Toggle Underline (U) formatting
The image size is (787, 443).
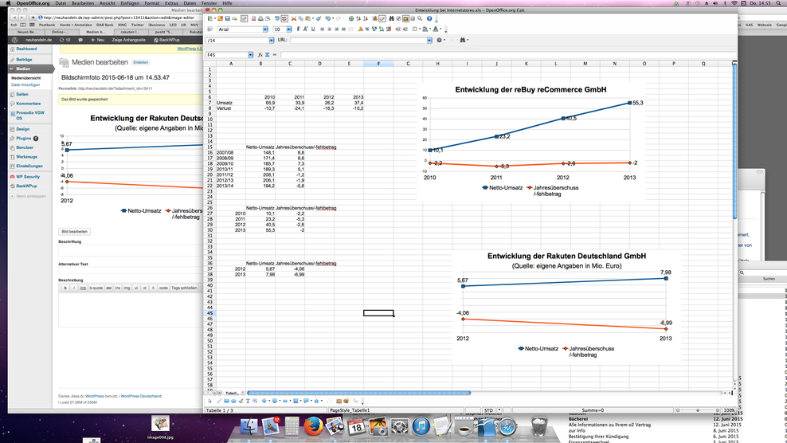313,29
